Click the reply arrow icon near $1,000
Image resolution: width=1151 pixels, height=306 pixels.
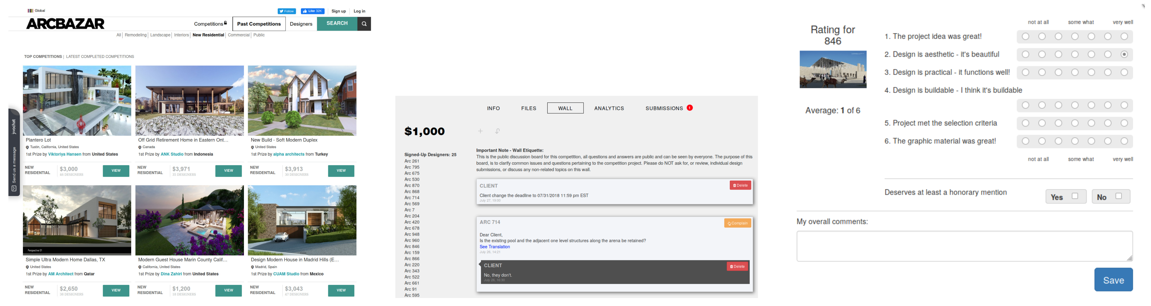(497, 131)
